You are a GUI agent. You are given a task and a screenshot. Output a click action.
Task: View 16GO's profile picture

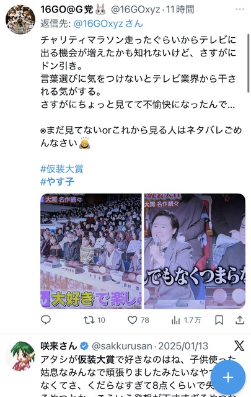point(20,19)
